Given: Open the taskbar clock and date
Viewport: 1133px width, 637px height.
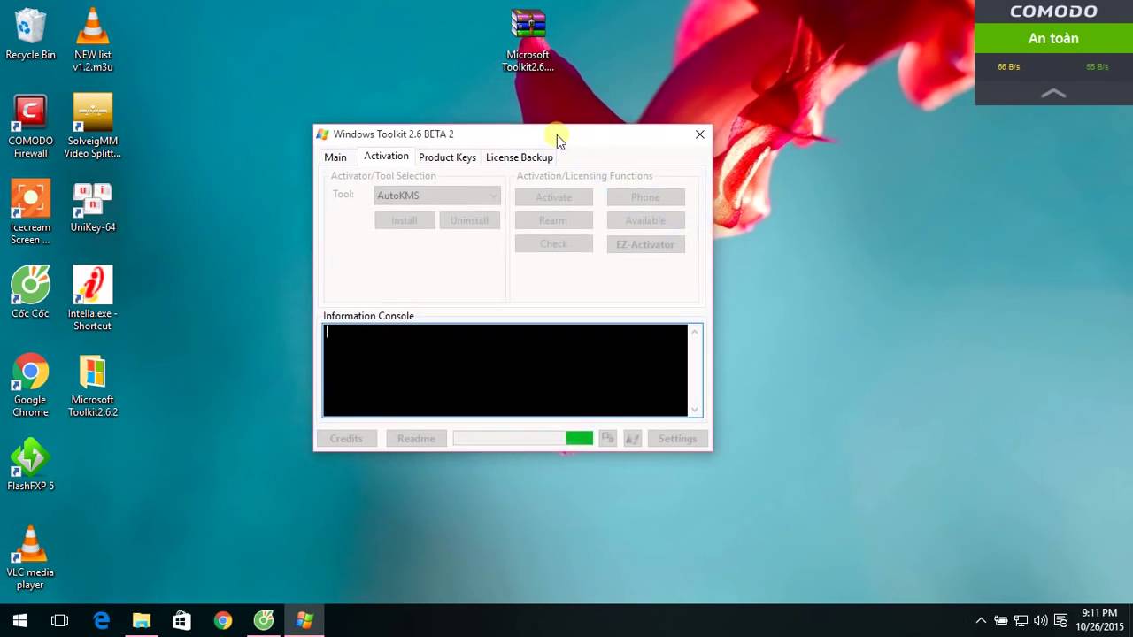Looking at the screenshot, I should [1099, 620].
